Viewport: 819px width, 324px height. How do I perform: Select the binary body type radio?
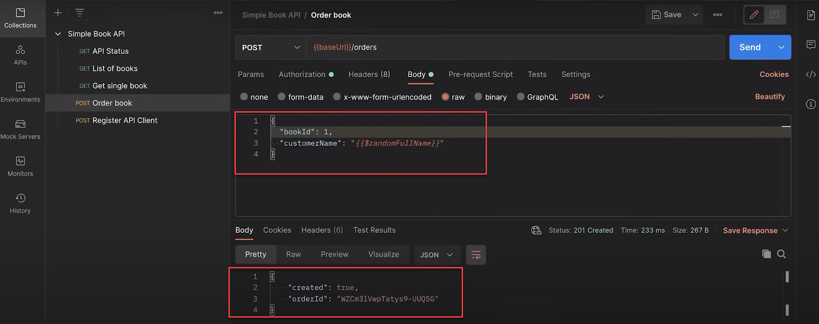[x=478, y=97]
